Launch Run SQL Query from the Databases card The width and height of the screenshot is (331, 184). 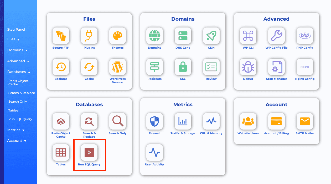[x=89, y=152]
